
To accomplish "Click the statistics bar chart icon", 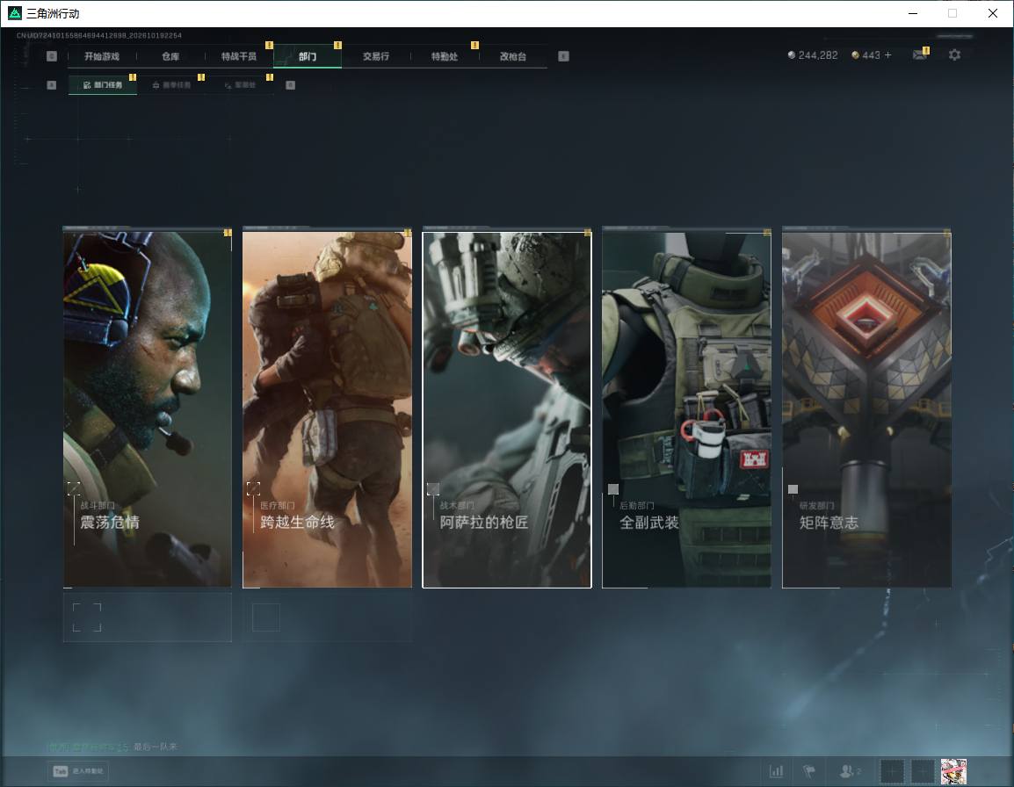I will point(776,771).
